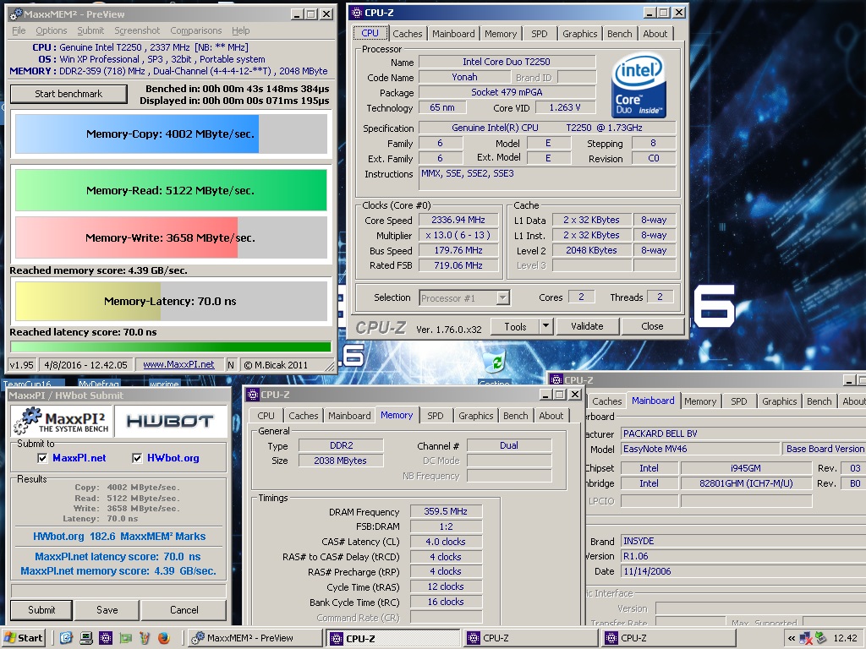The image size is (866, 649).
Task: Click the network disconnected tray icon
Action: (806, 638)
